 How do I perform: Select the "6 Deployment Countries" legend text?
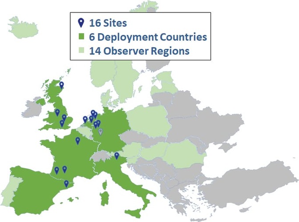(x=148, y=37)
